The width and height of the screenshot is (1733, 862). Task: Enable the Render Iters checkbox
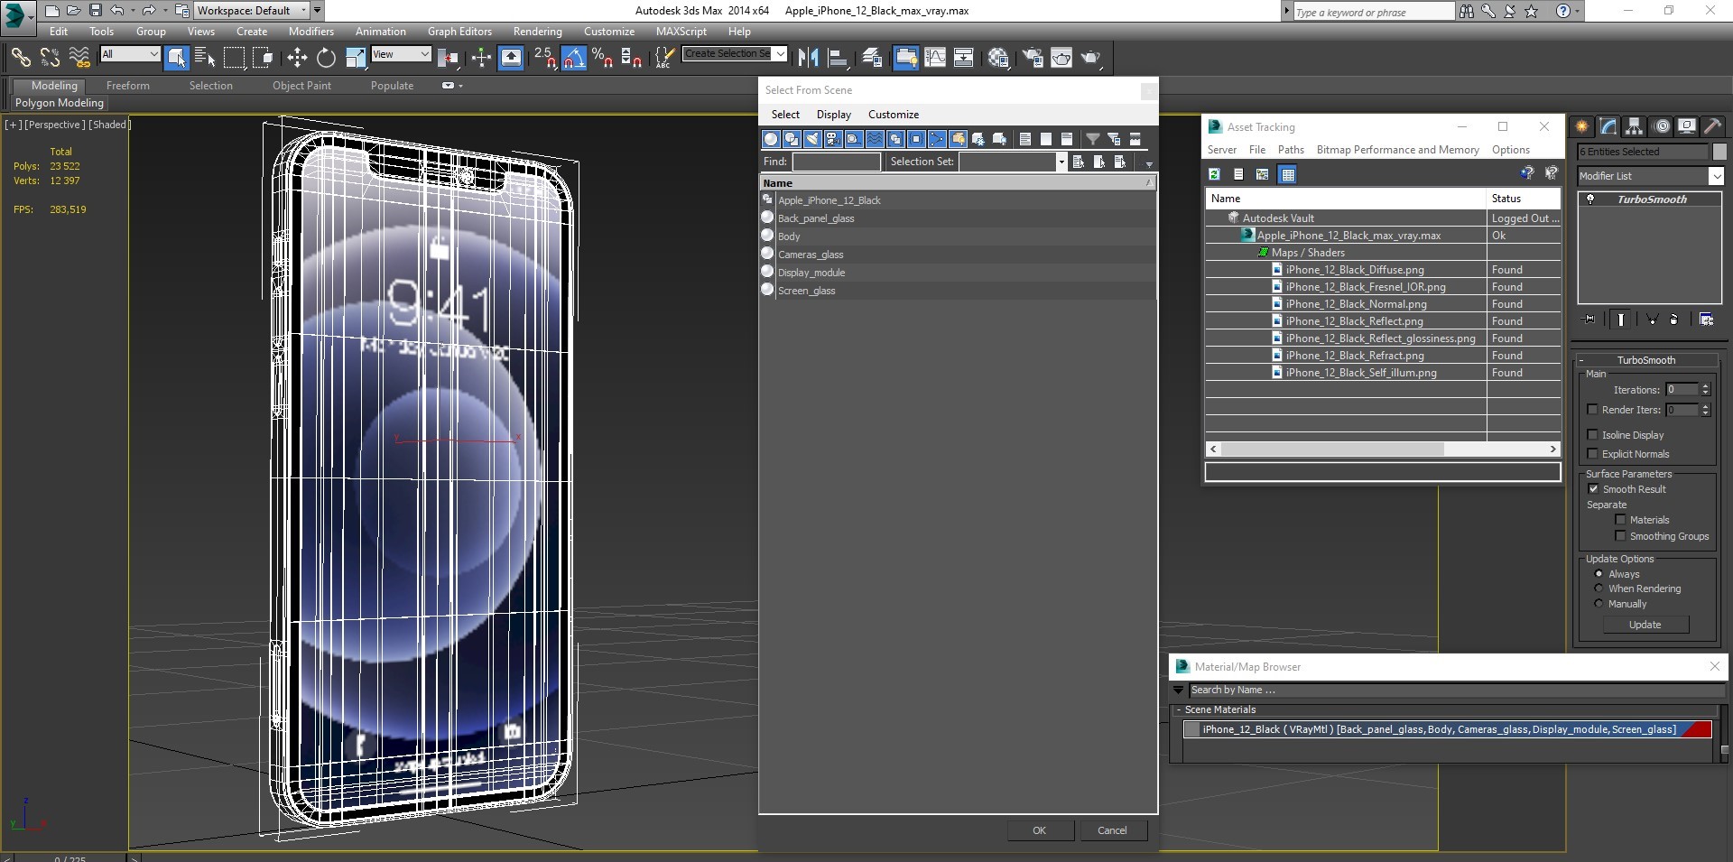click(x=1593, y=410)
